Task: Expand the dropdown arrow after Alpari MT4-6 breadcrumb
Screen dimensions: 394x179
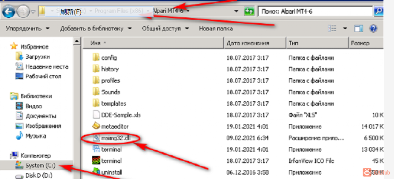Action: (x=188, y=11)
